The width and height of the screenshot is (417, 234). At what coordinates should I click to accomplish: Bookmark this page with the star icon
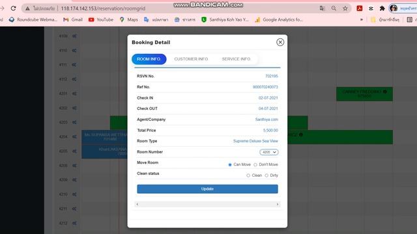(x=345, y=8)
